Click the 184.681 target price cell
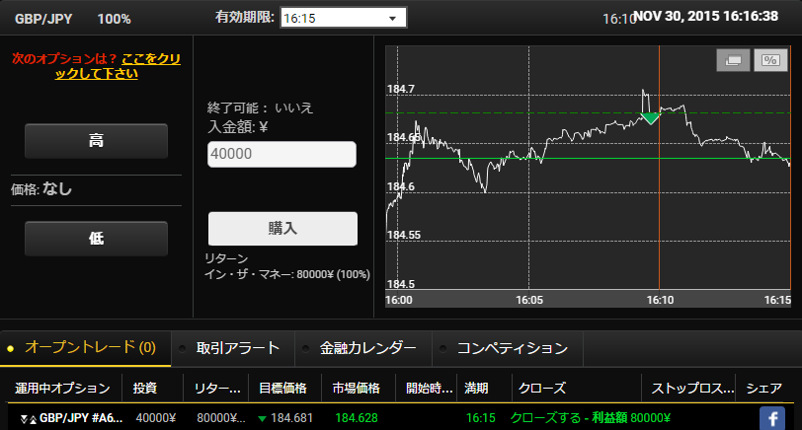 pos(291,418)
